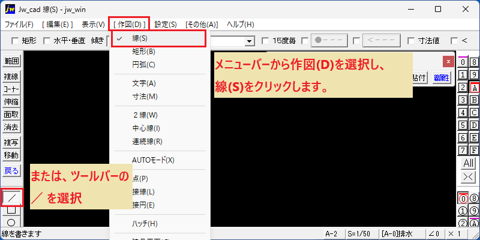Click the ｺｰﾅｰ corner tool

click(11, 89)
